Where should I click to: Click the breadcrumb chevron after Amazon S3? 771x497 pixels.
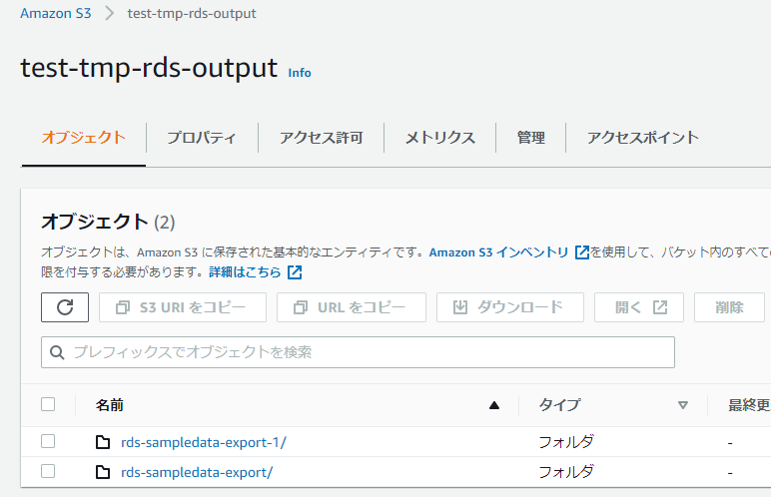click(109, 13)
